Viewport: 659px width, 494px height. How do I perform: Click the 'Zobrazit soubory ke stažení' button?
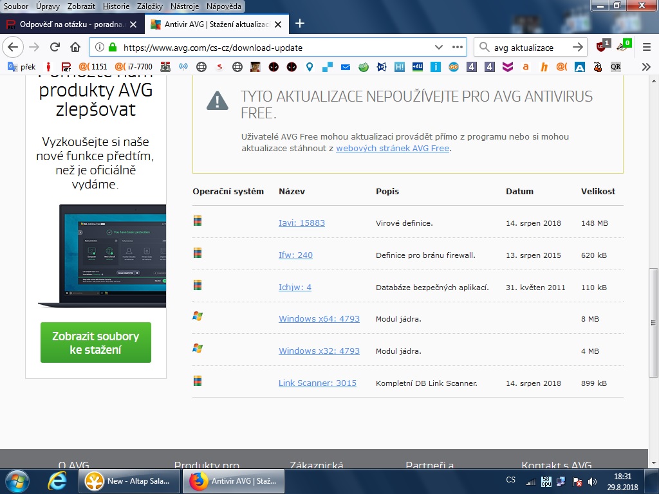coord(96,342)
